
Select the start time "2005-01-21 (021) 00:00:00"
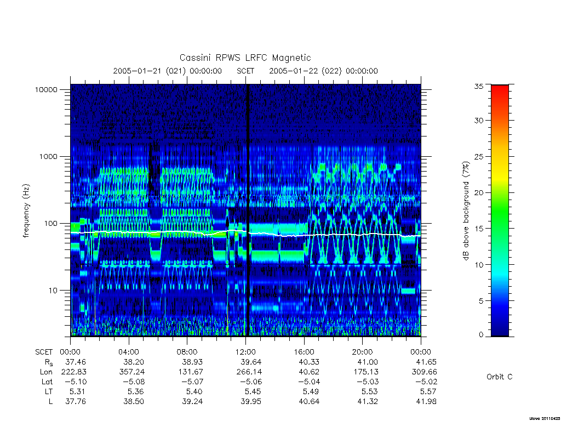click(168, 71)
